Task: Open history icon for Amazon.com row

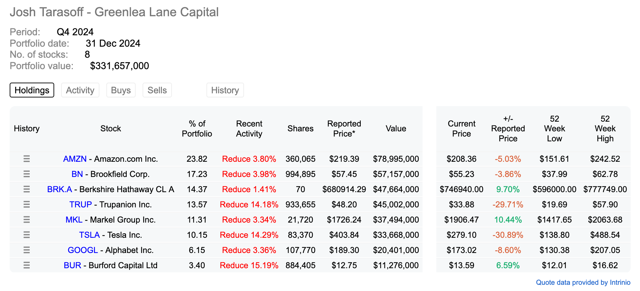Action: pos(27,159)
